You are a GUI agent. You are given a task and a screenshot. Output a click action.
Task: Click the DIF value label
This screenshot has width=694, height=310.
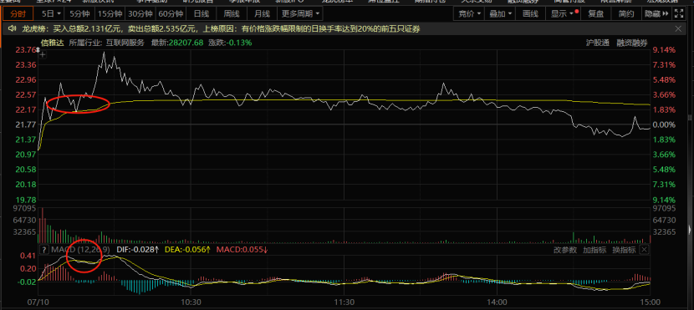pyautogui.click(x=138, y=250)
